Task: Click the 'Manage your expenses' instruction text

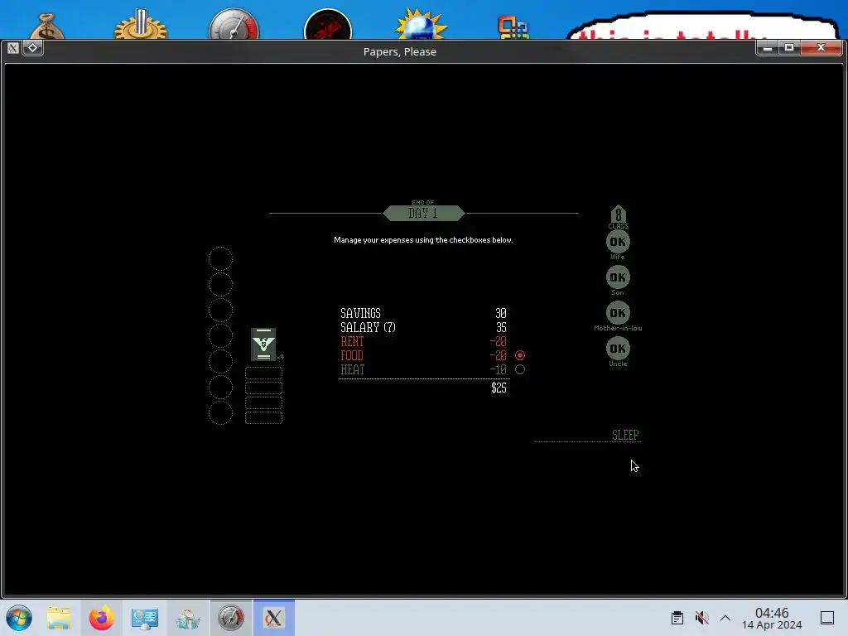Action: click(423, 239)
